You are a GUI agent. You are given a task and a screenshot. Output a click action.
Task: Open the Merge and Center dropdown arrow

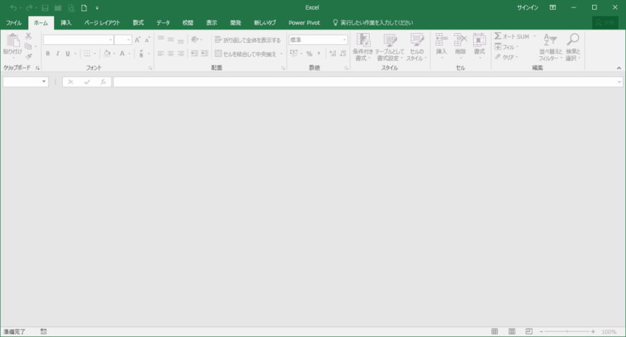click(282, 54)
